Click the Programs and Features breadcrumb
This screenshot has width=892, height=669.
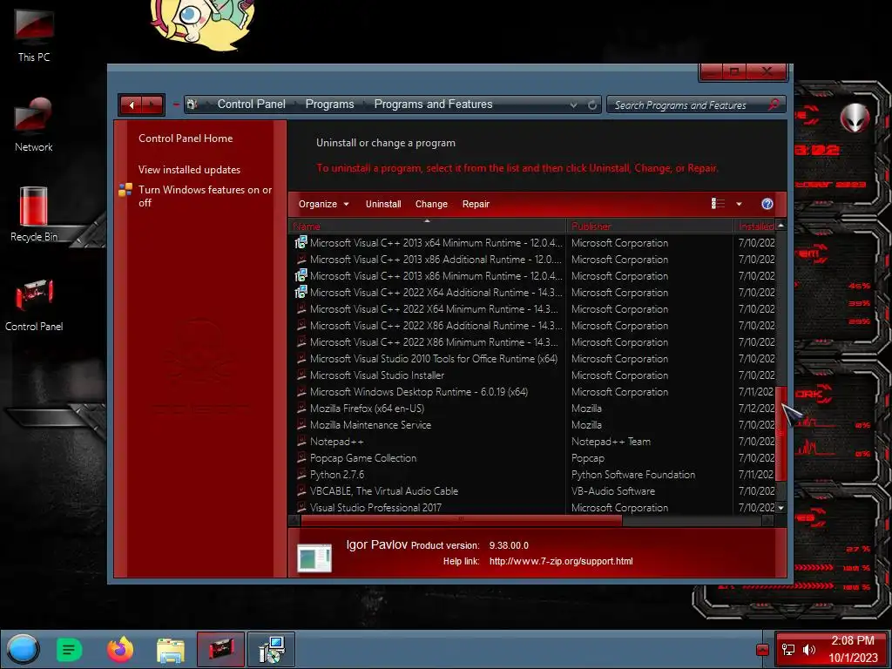coord(433,105)
